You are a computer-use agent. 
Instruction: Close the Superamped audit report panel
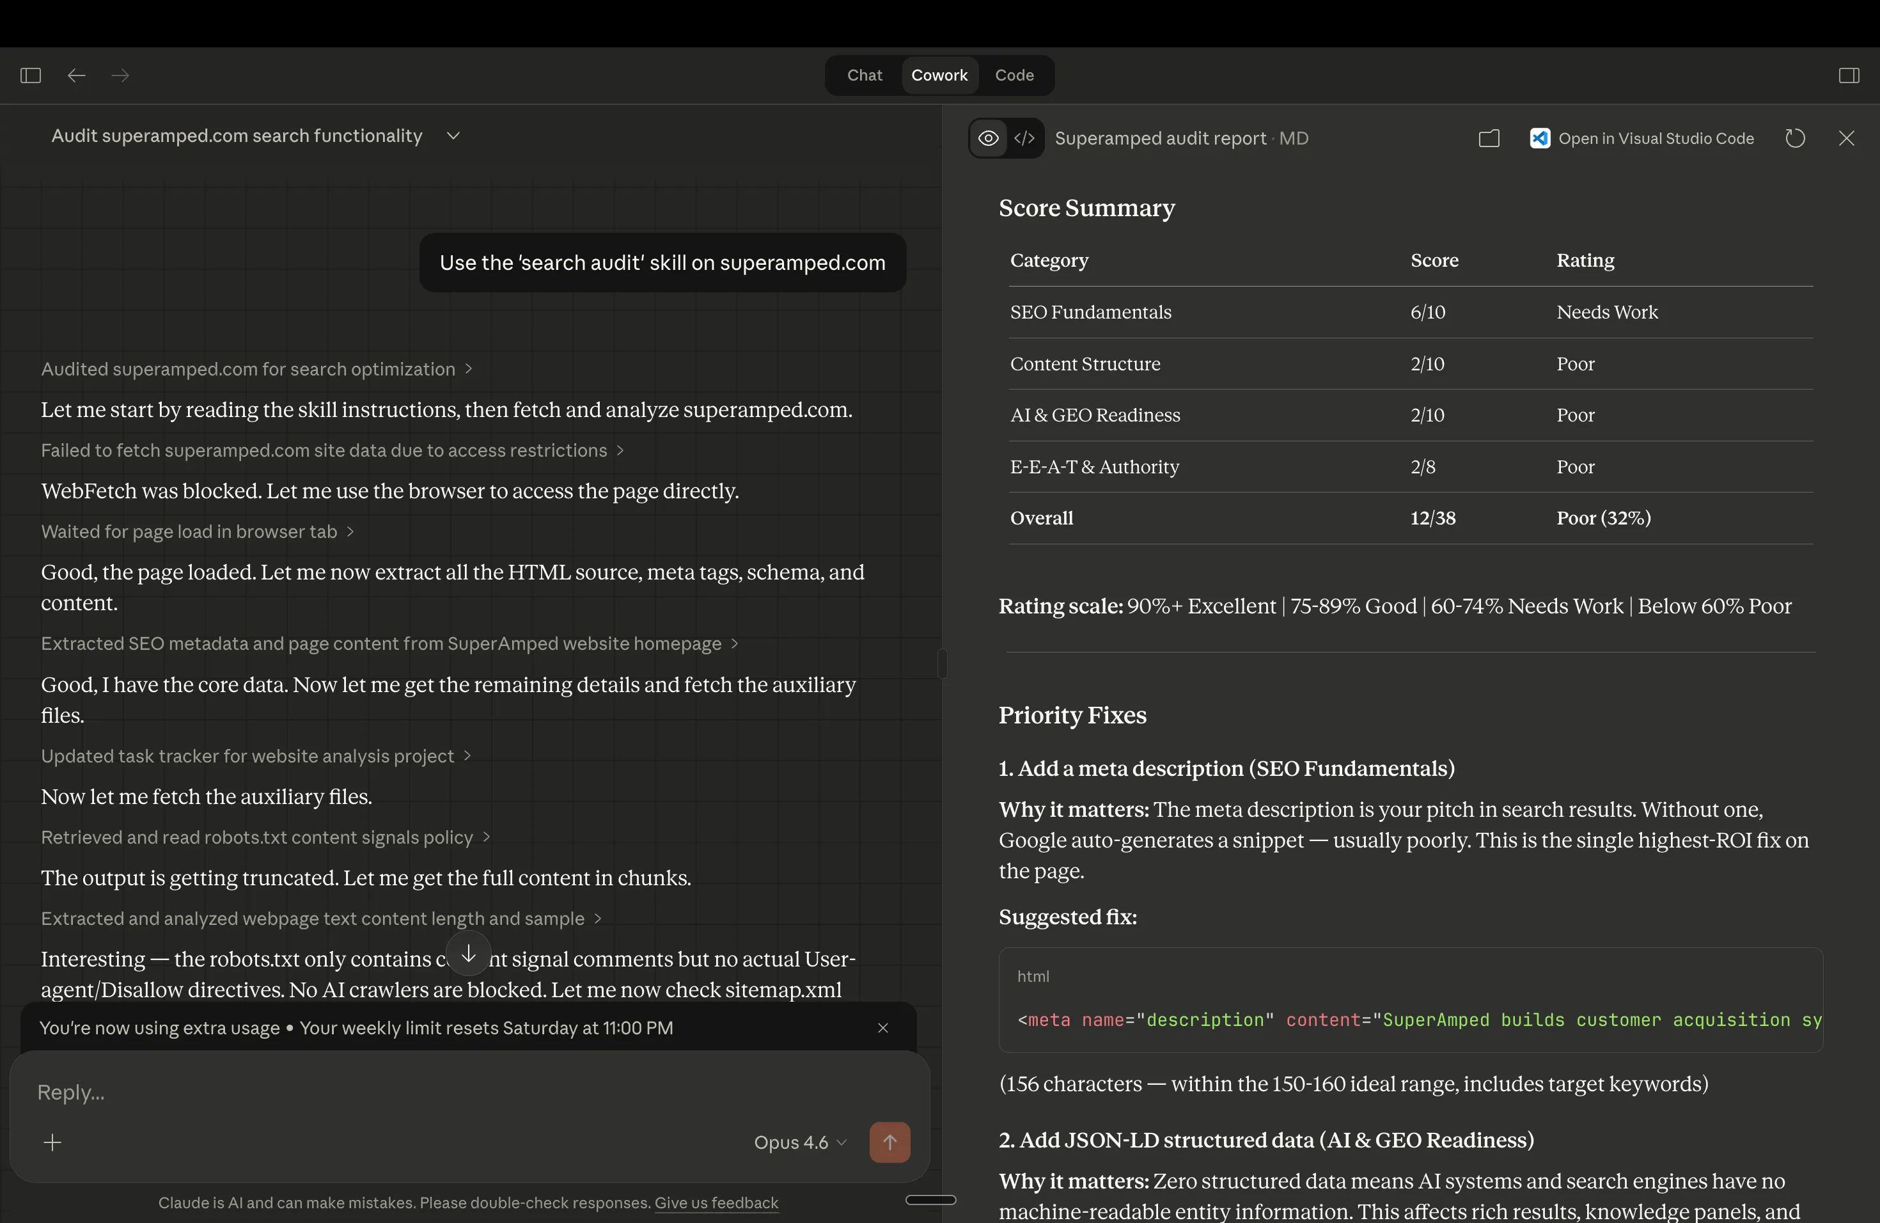coord(1847,138)
